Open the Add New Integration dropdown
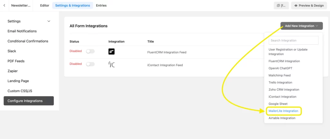Image resolution: width=330 pixels, height=139 pixels. 301,26
